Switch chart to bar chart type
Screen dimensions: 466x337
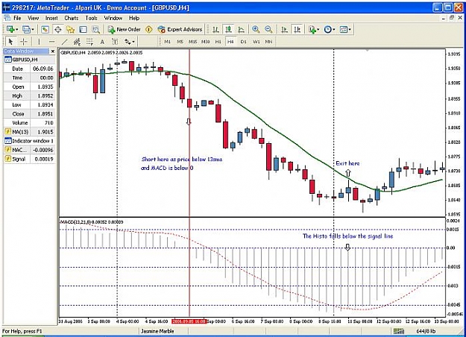coord(215,29)
